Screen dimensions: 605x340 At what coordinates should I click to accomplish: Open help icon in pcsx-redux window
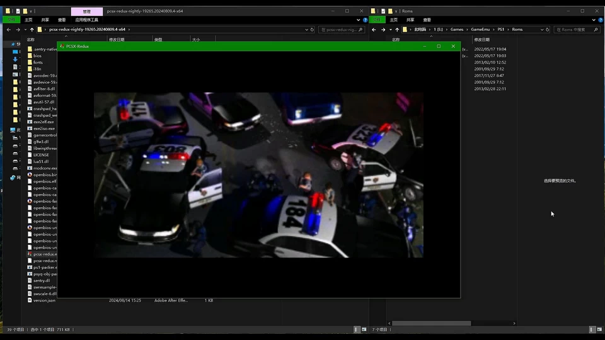[x=365, y=20]
